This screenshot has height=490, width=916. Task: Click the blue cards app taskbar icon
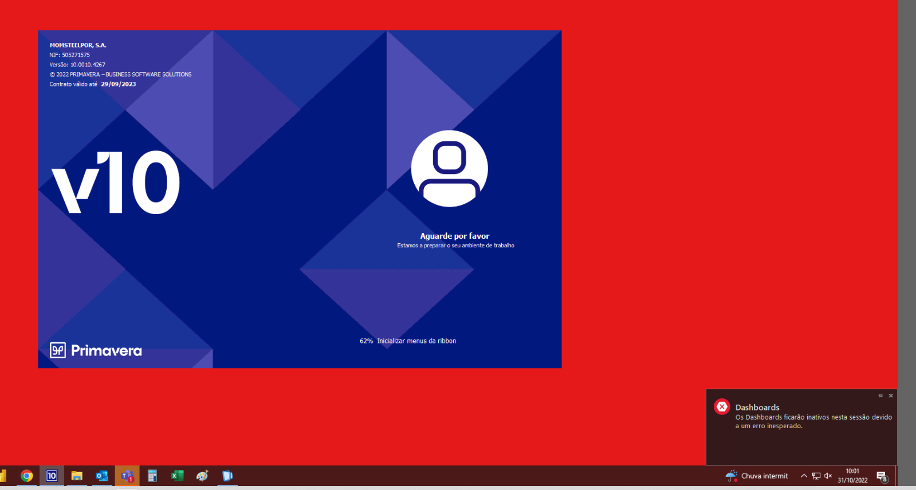pos(227,476)
